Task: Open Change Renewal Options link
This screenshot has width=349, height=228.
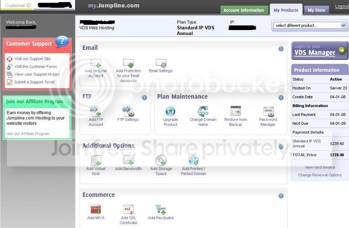Action: 320,175
